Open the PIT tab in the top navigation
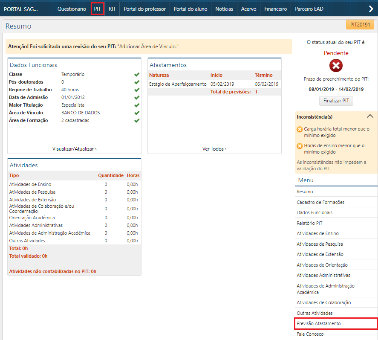378x340 pixels. pos(98,9)
